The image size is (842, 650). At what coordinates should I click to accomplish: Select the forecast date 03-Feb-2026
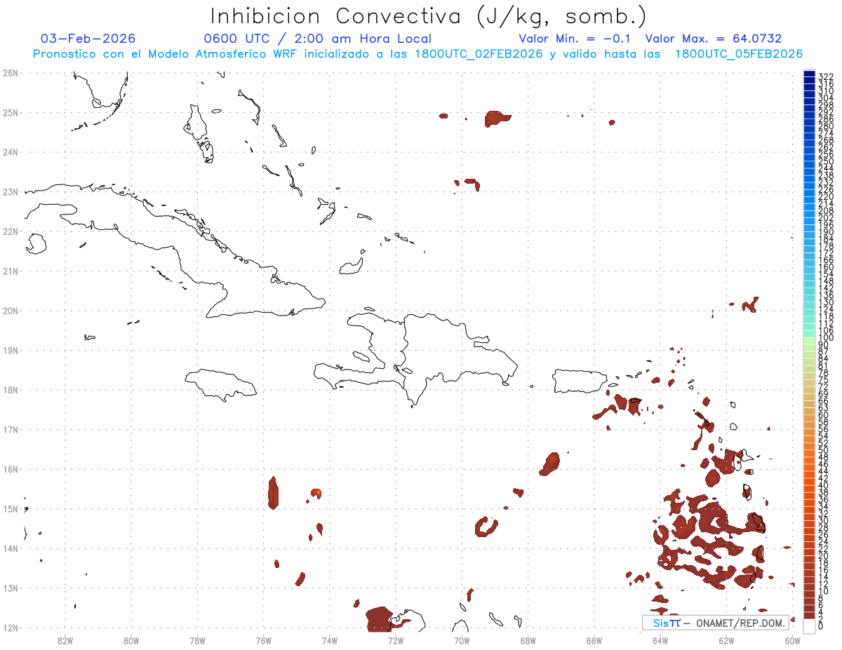pos(88,39)
